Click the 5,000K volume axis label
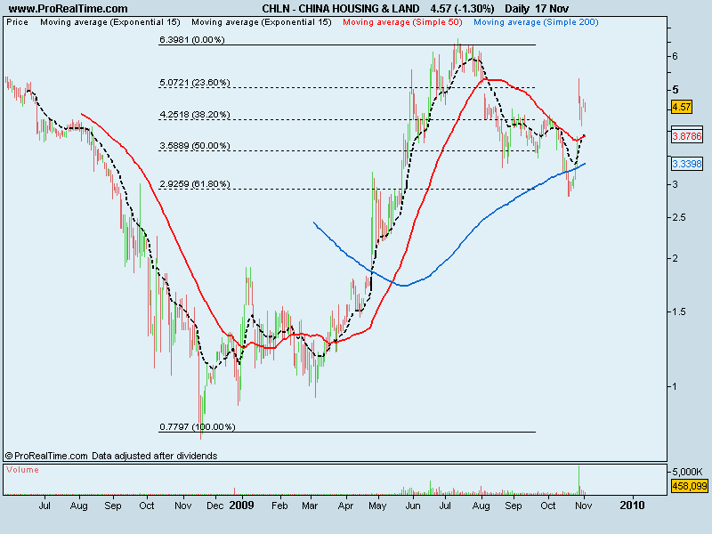 tap(688, 472)
